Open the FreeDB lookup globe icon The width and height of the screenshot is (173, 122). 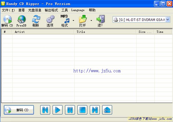[x=21, y=21]
